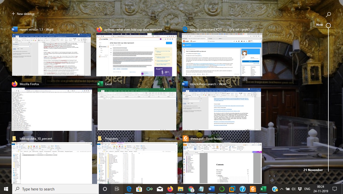The image size is (343, 194).
Task: Click the Windows Start button
Action: click(6, 189)
